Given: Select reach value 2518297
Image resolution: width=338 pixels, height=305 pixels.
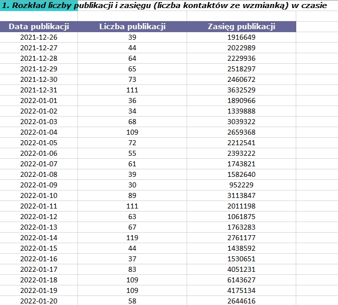Looking at the screenshot, I should tap(241, 69).
